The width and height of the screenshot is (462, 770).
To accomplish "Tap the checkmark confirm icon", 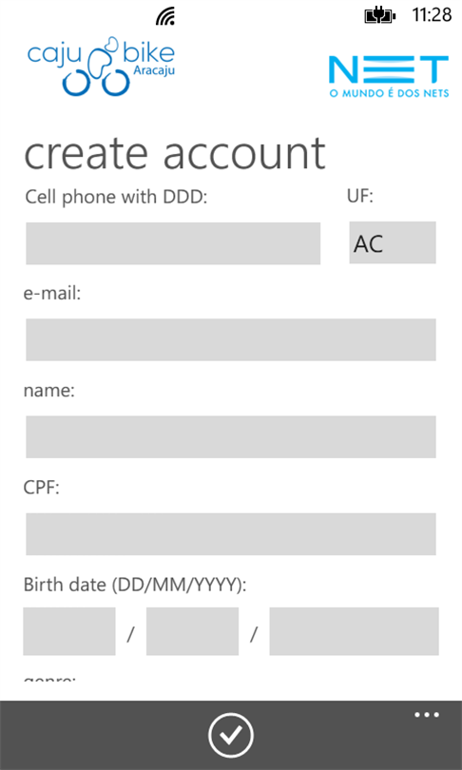I will 231,735.
